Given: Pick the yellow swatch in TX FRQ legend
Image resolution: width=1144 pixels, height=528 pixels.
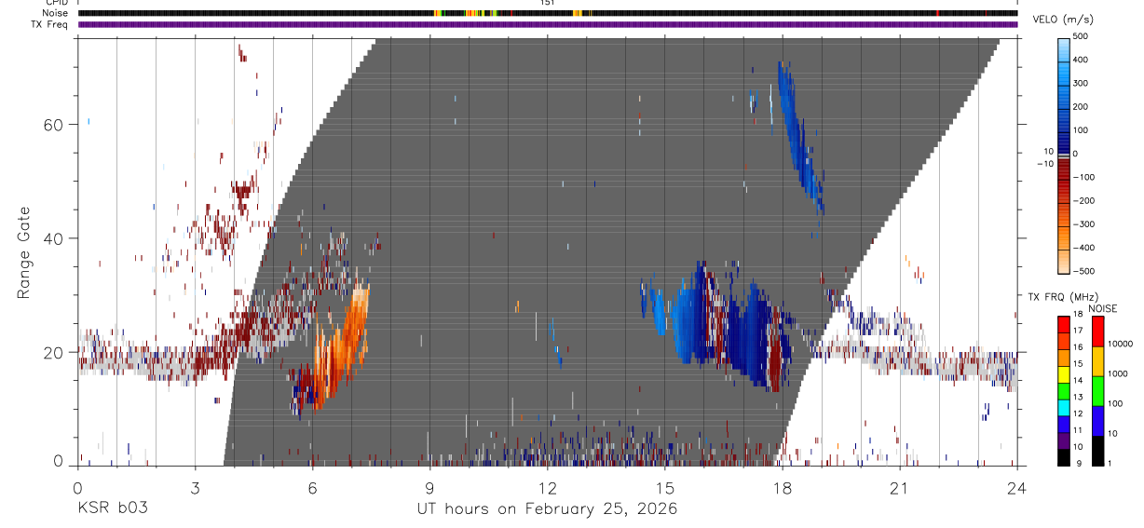Looking at the screenshot, I should click(x=1065, y=374).
